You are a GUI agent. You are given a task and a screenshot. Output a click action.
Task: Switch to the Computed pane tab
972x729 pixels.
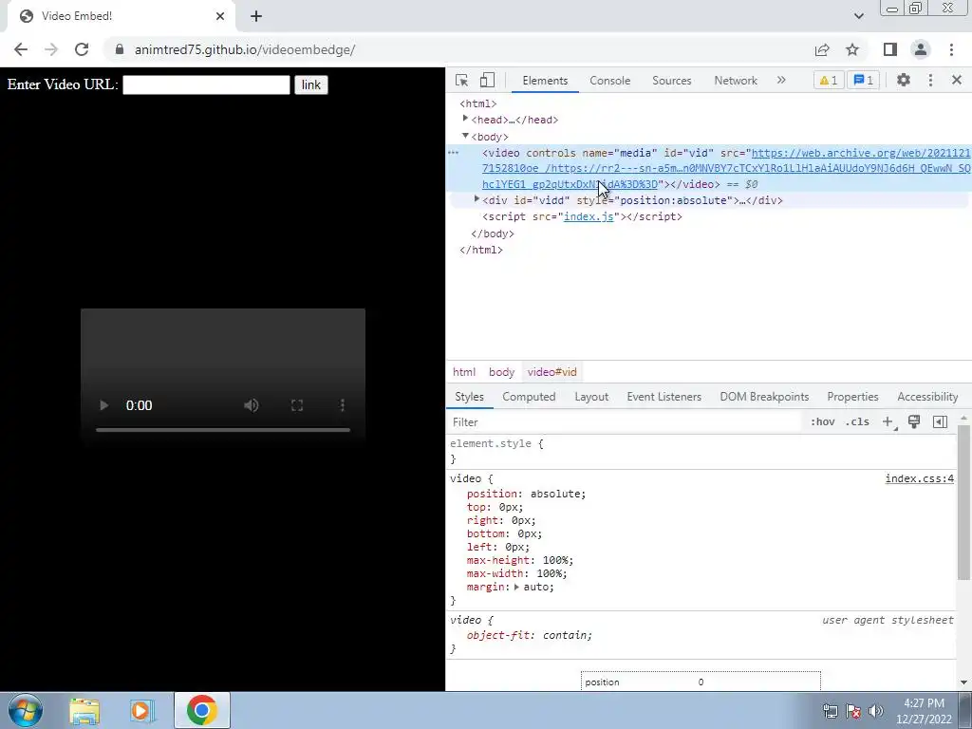click(x=529, y=397)
